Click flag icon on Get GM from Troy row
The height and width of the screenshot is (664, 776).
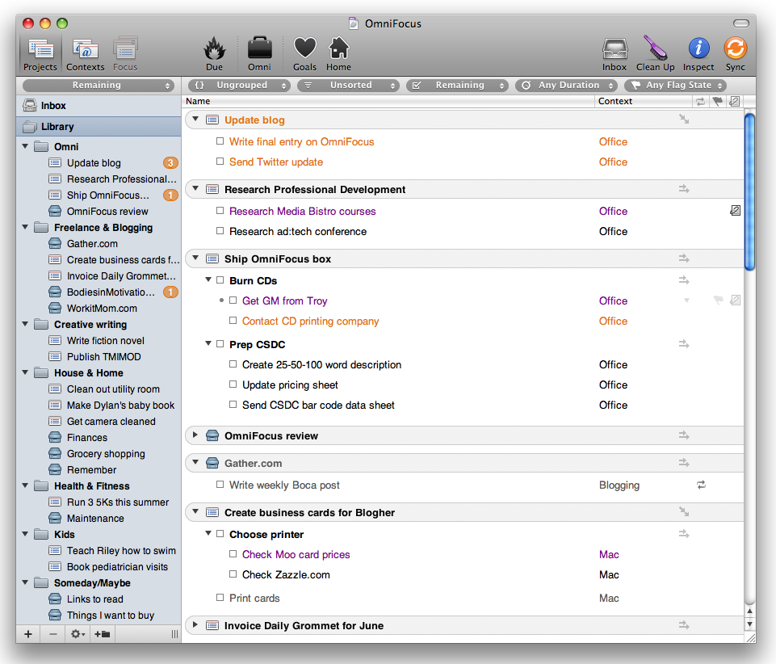tap(718, 300)
